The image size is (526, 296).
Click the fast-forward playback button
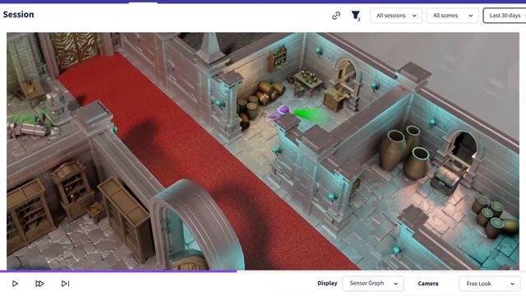coord(39,284)
